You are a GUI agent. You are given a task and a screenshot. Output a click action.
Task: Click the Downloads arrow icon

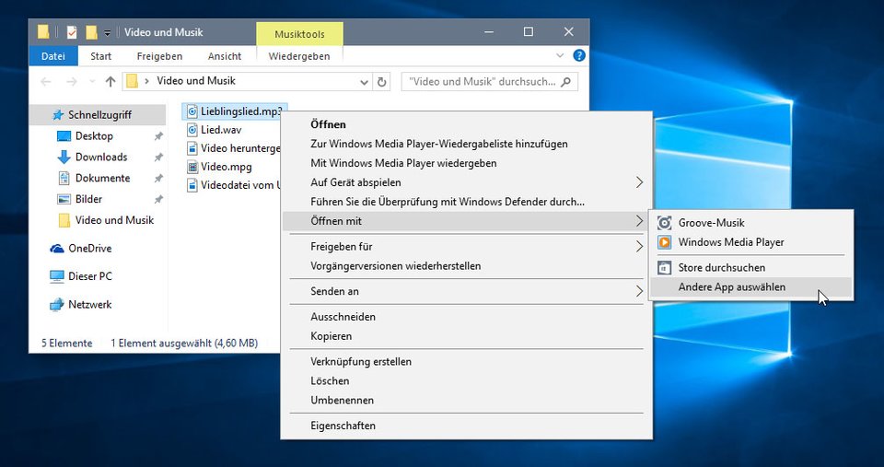coord(64,158)
